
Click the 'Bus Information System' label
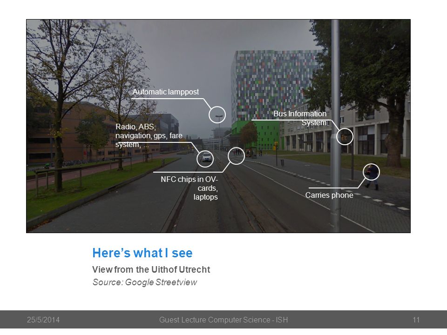click(x=300, y=118)
